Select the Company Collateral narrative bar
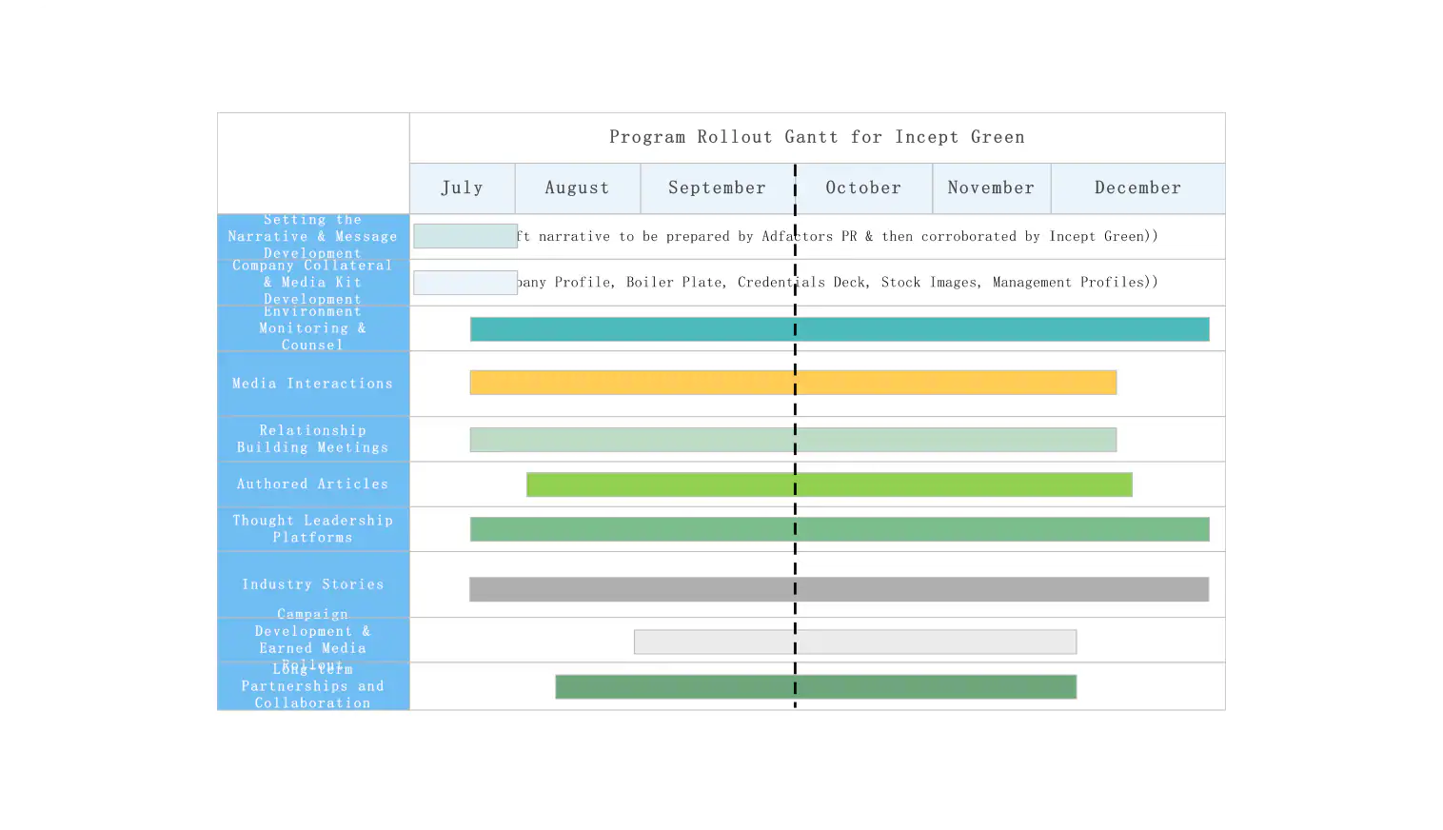 pos(465,282)
